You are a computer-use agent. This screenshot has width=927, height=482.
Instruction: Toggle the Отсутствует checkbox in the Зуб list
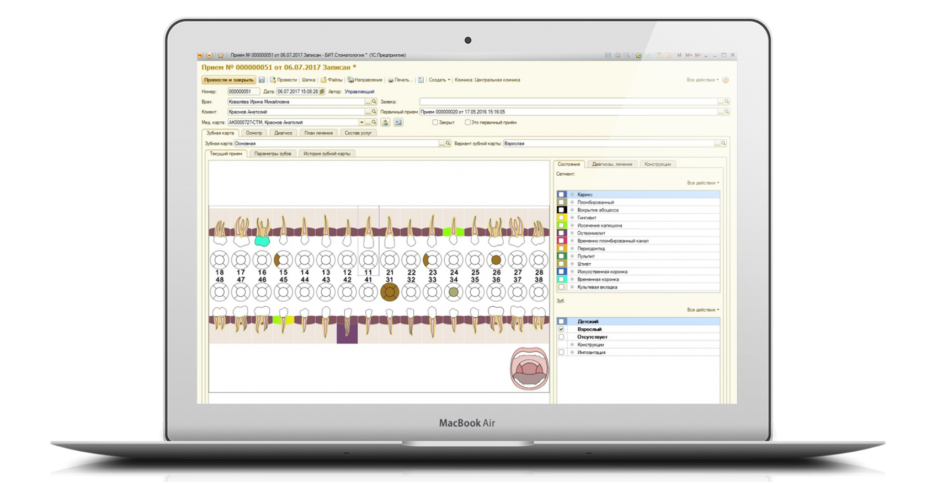click(561, 337)
